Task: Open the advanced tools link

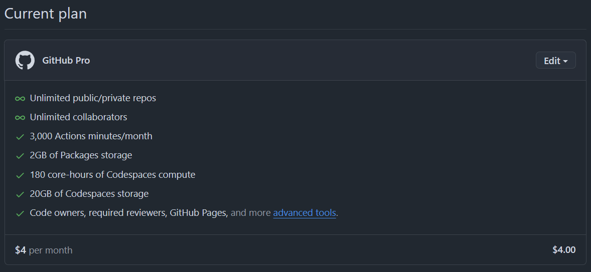Action: 305,213
